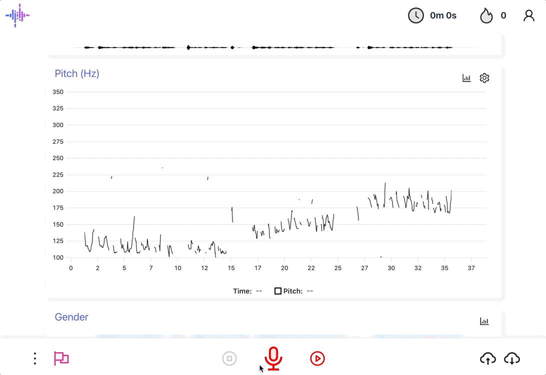The height and width of the screenshot is (375, 546).
Task: Click the waveform app logo
Action: pos(17,15)
